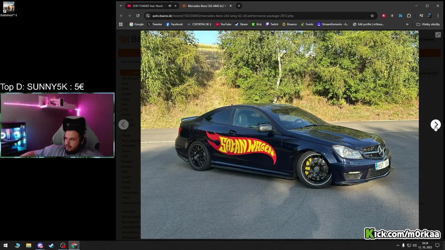
Task: Open the Twitch bookmark
Action: pos(272,24)
